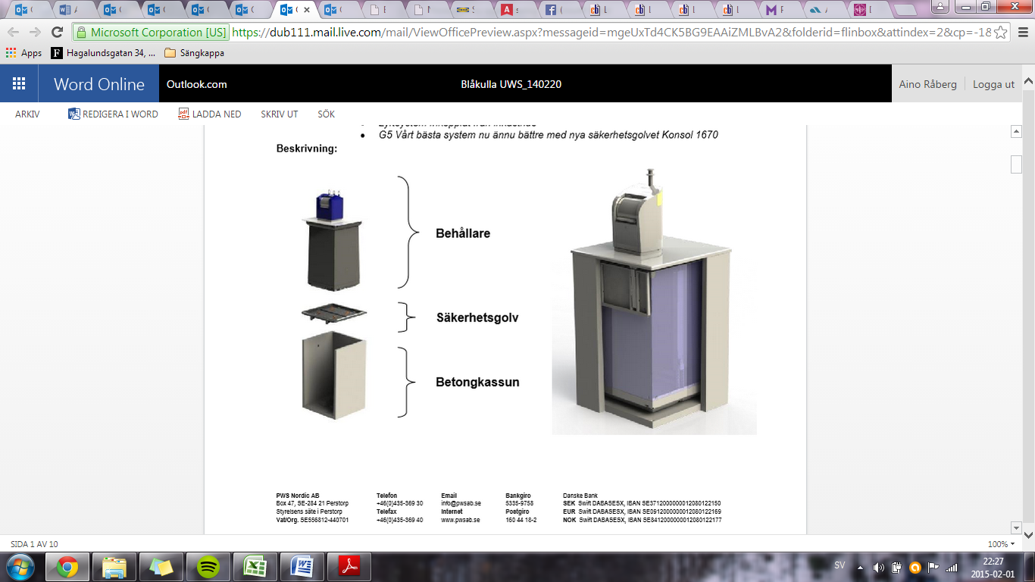
Task: Click the document scrollbar down arrow
Action: pos(1016,527)
